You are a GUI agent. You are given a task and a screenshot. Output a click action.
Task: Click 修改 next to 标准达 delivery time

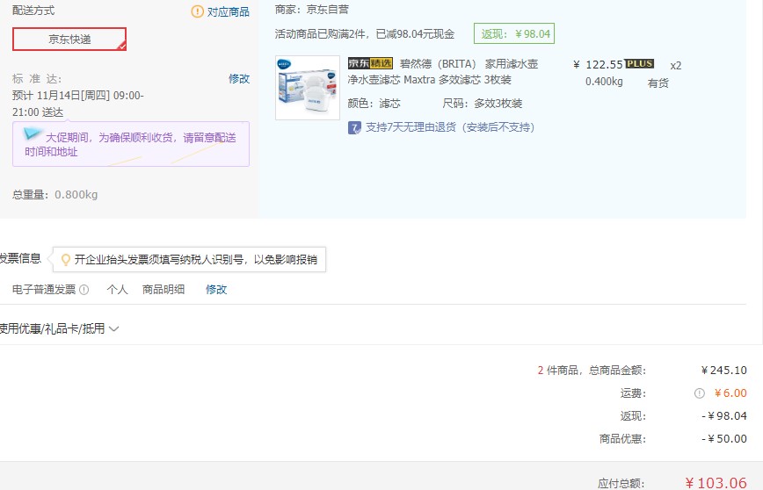pyautogui.click(x=239, y=78)
